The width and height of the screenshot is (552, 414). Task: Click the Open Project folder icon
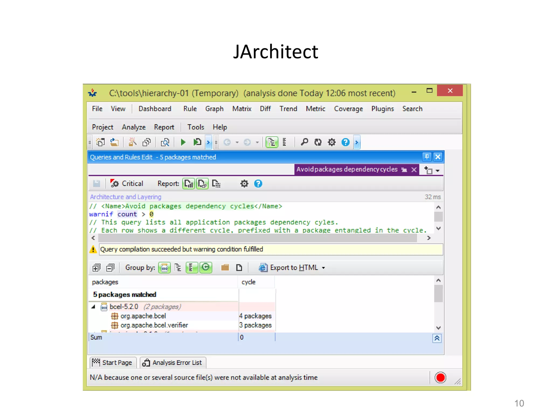[114, 142]
